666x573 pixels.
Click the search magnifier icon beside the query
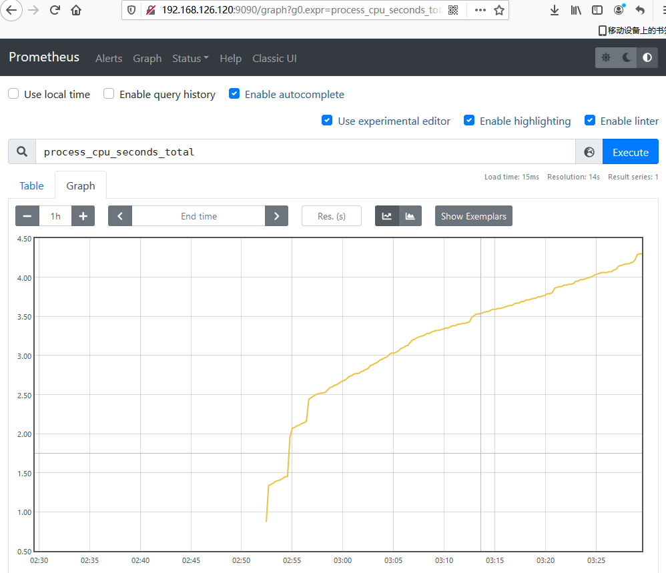[21, 151]
